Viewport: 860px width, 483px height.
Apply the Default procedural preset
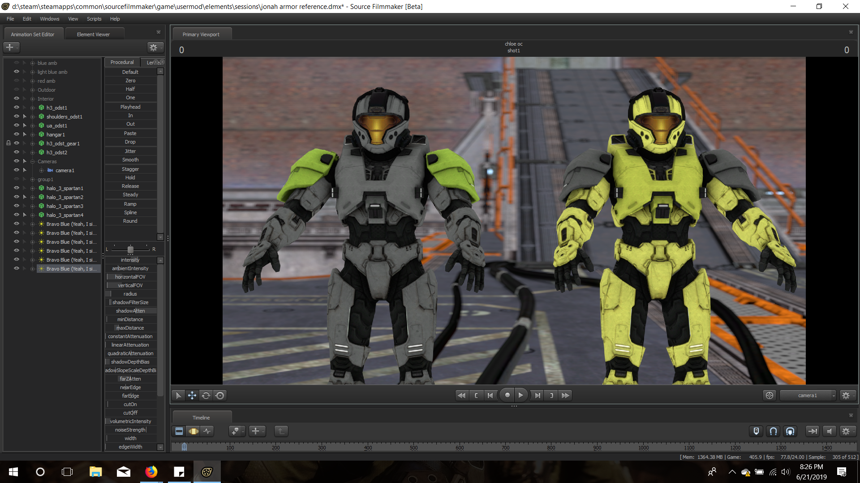click(x=130, y=72)
